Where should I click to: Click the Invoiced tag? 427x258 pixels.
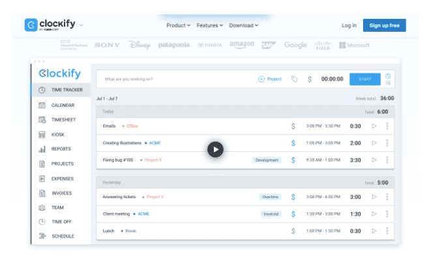pos(271,214)
